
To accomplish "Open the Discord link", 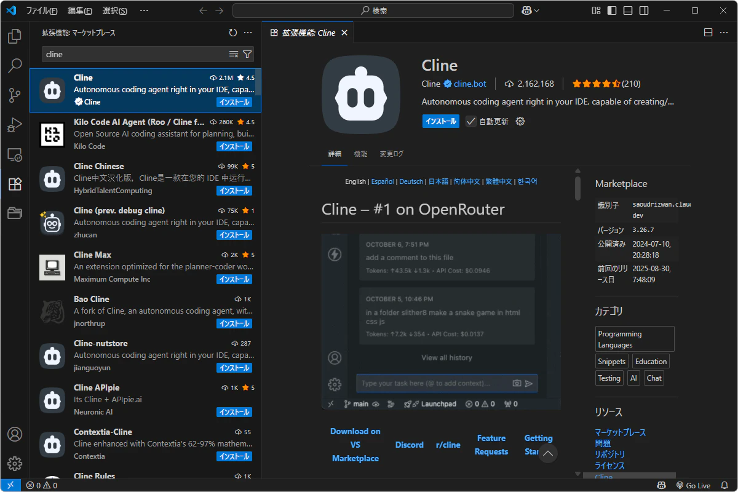I will point(410,445).
